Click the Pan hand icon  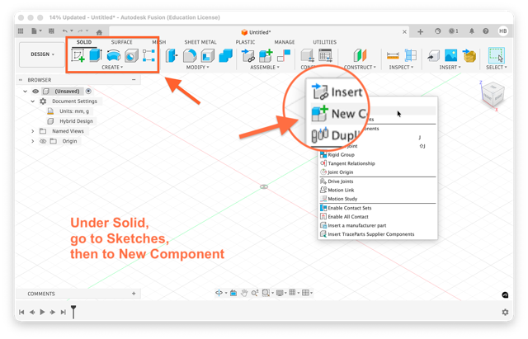(244, 293)
